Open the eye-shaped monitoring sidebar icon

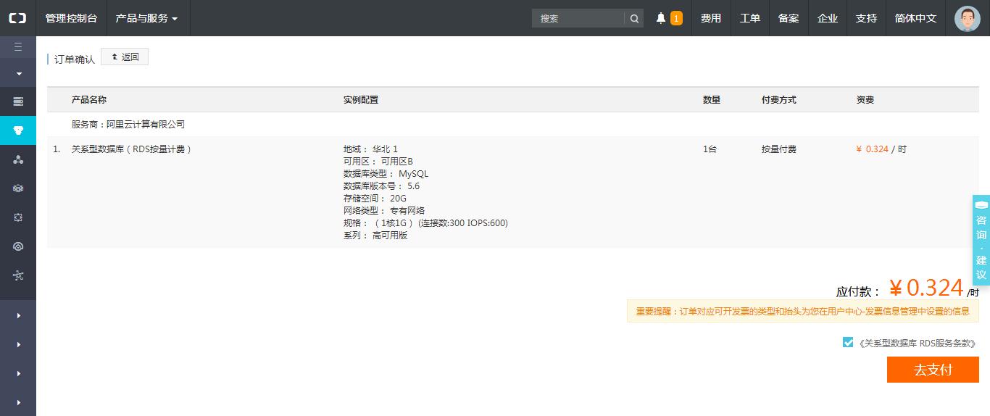18,246
